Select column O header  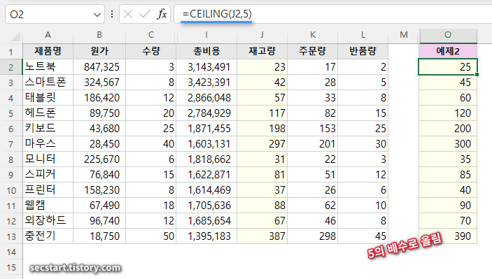[x=448, y=35]
